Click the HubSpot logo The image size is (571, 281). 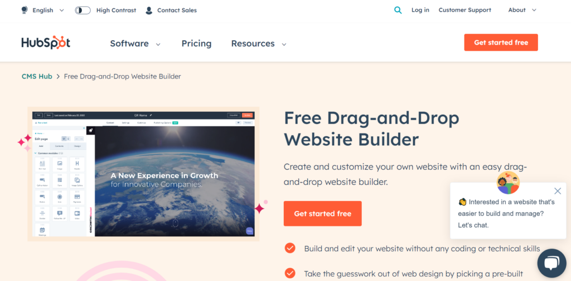(46, 43)
